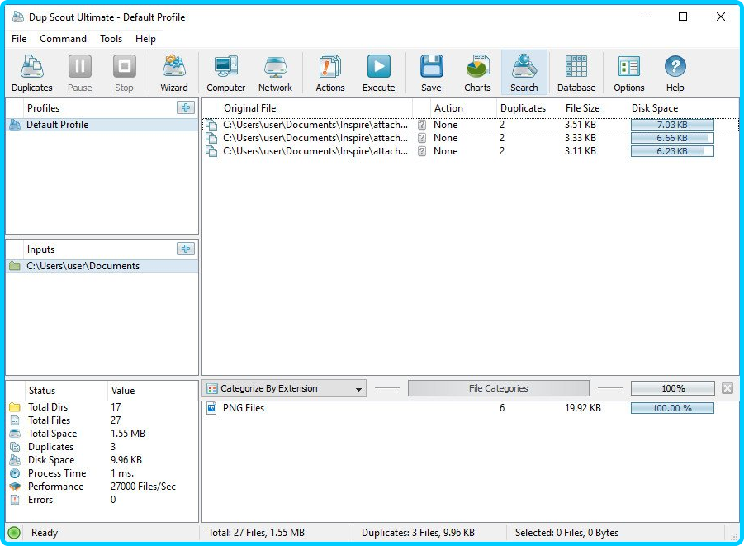Click the 7.03 KB disk space bar
Viewport: 744px width, 546px height.
tap(671, 124)
